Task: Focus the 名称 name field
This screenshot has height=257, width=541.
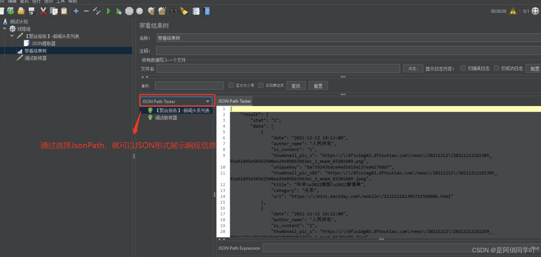Action: pos(349,38)
